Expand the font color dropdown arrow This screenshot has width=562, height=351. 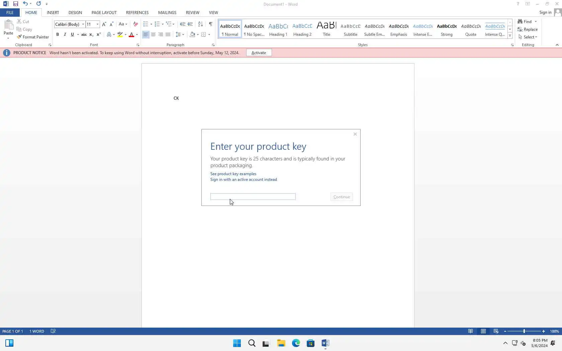pyautogui.click(x=137, y=34)
